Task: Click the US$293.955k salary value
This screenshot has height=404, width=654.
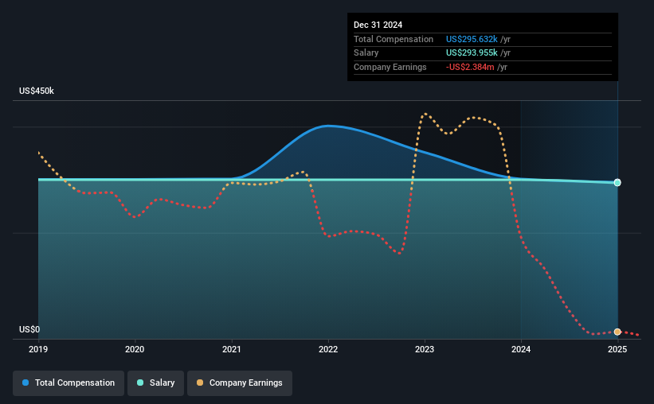Action: (x=472, y=53)
